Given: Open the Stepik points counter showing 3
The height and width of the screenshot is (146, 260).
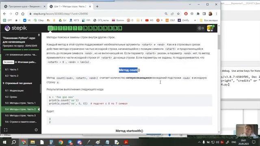Looking at the screenshot, I should pyautogui.click(x=201, y=28).
